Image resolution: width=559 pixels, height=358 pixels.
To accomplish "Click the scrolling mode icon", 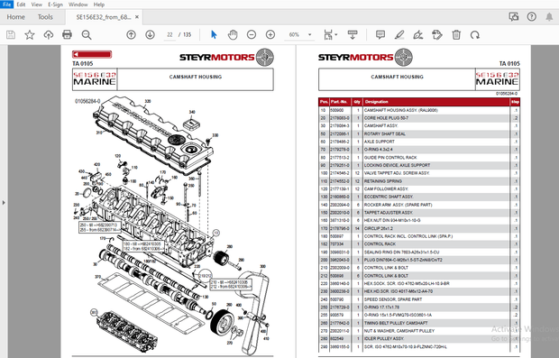I will (353, 34).
